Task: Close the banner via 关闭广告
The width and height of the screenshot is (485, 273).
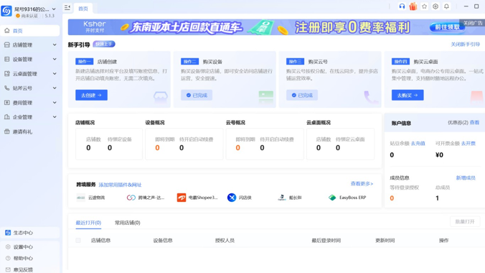Action: 473,23
